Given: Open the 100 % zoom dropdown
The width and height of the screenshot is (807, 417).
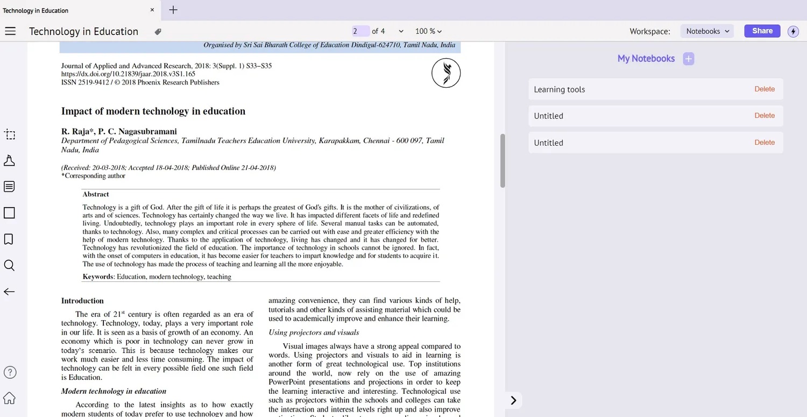Looking at the screenshot, I should point(428,31).
